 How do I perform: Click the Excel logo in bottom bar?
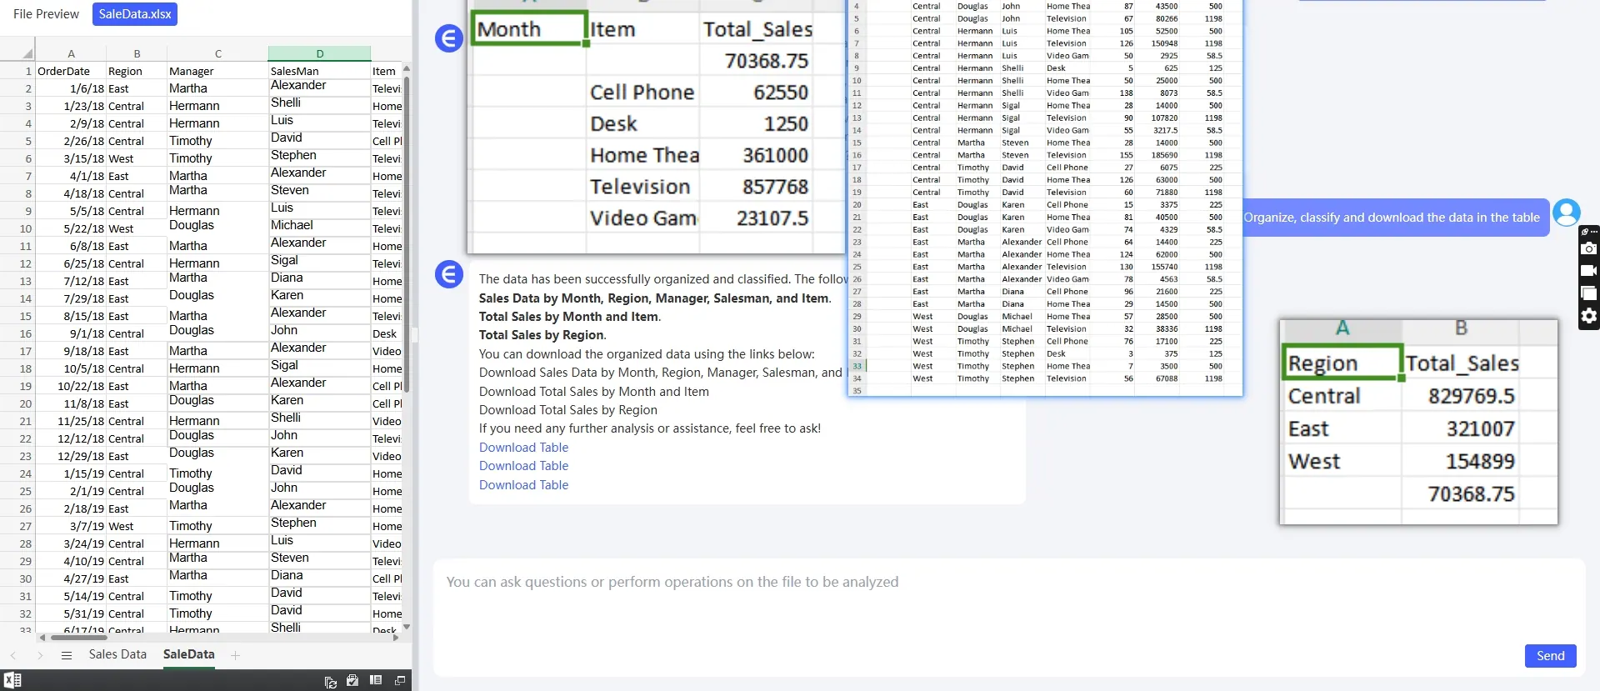[12, 680]
